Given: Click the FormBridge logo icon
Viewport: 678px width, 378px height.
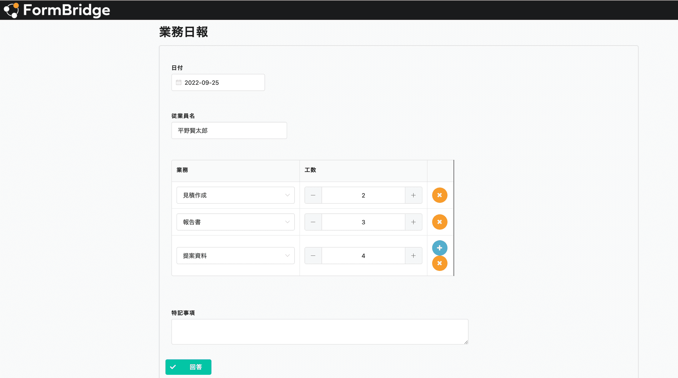Looking at the screenshot, I should 11,10.
